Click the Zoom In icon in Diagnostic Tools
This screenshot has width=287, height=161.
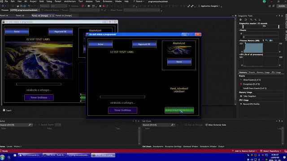tap(251, 20)
